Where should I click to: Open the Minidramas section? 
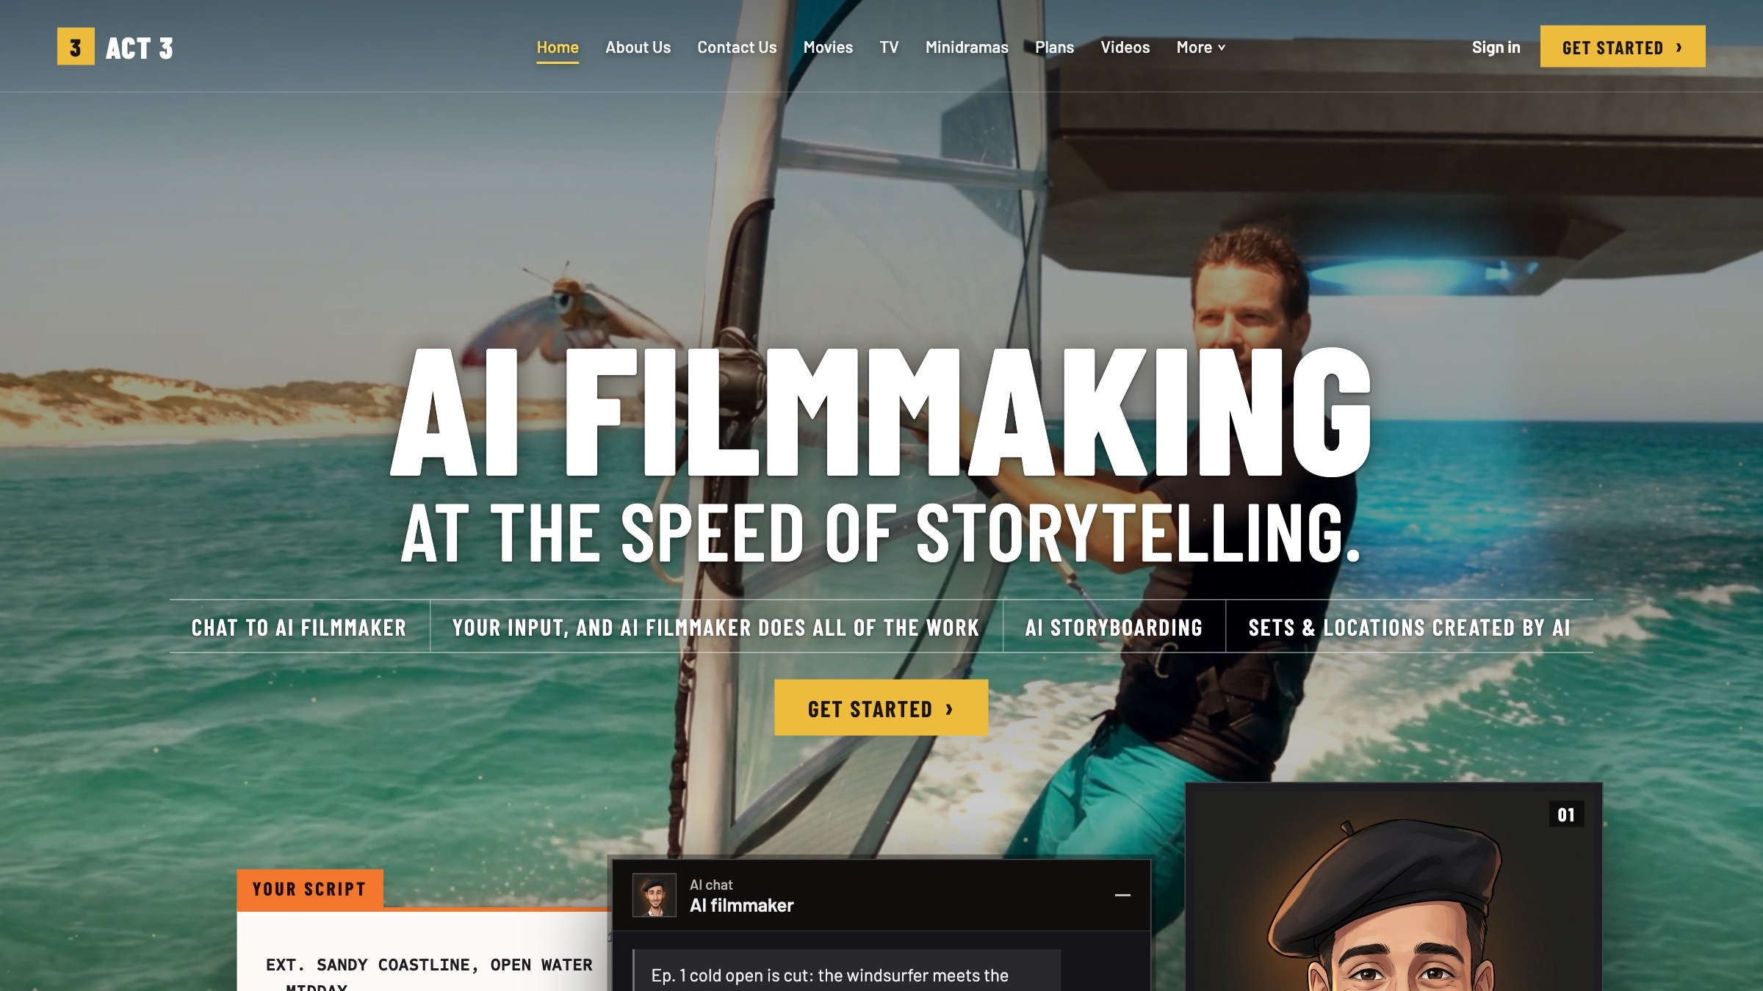point(967,47)
